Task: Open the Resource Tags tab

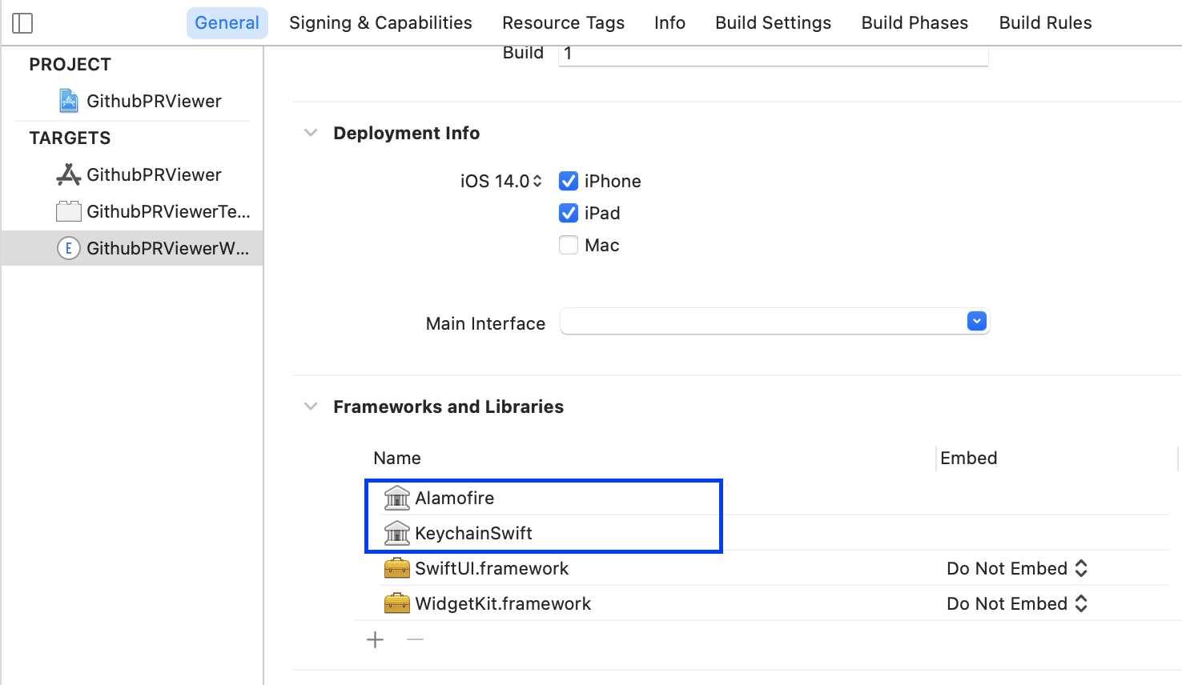Action: point(563,23)
